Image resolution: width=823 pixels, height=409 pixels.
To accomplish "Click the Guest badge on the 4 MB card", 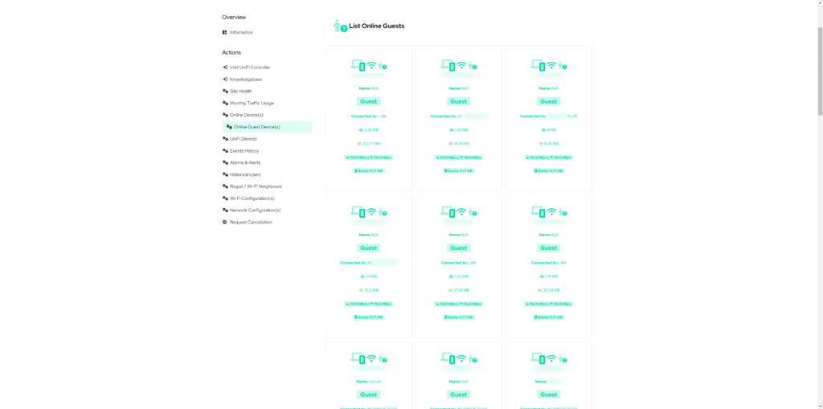I will [x=548, y=101].
